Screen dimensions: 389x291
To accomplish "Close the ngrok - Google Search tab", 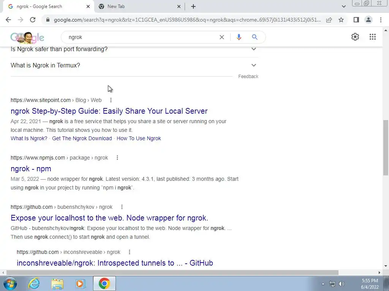I will pyautogui.click(x=88, y=6).
